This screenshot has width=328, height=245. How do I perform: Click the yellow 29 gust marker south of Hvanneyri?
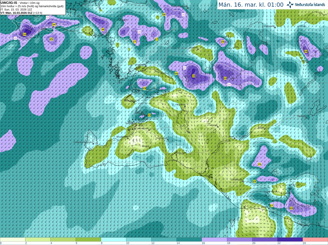click(x=145, y=88)
